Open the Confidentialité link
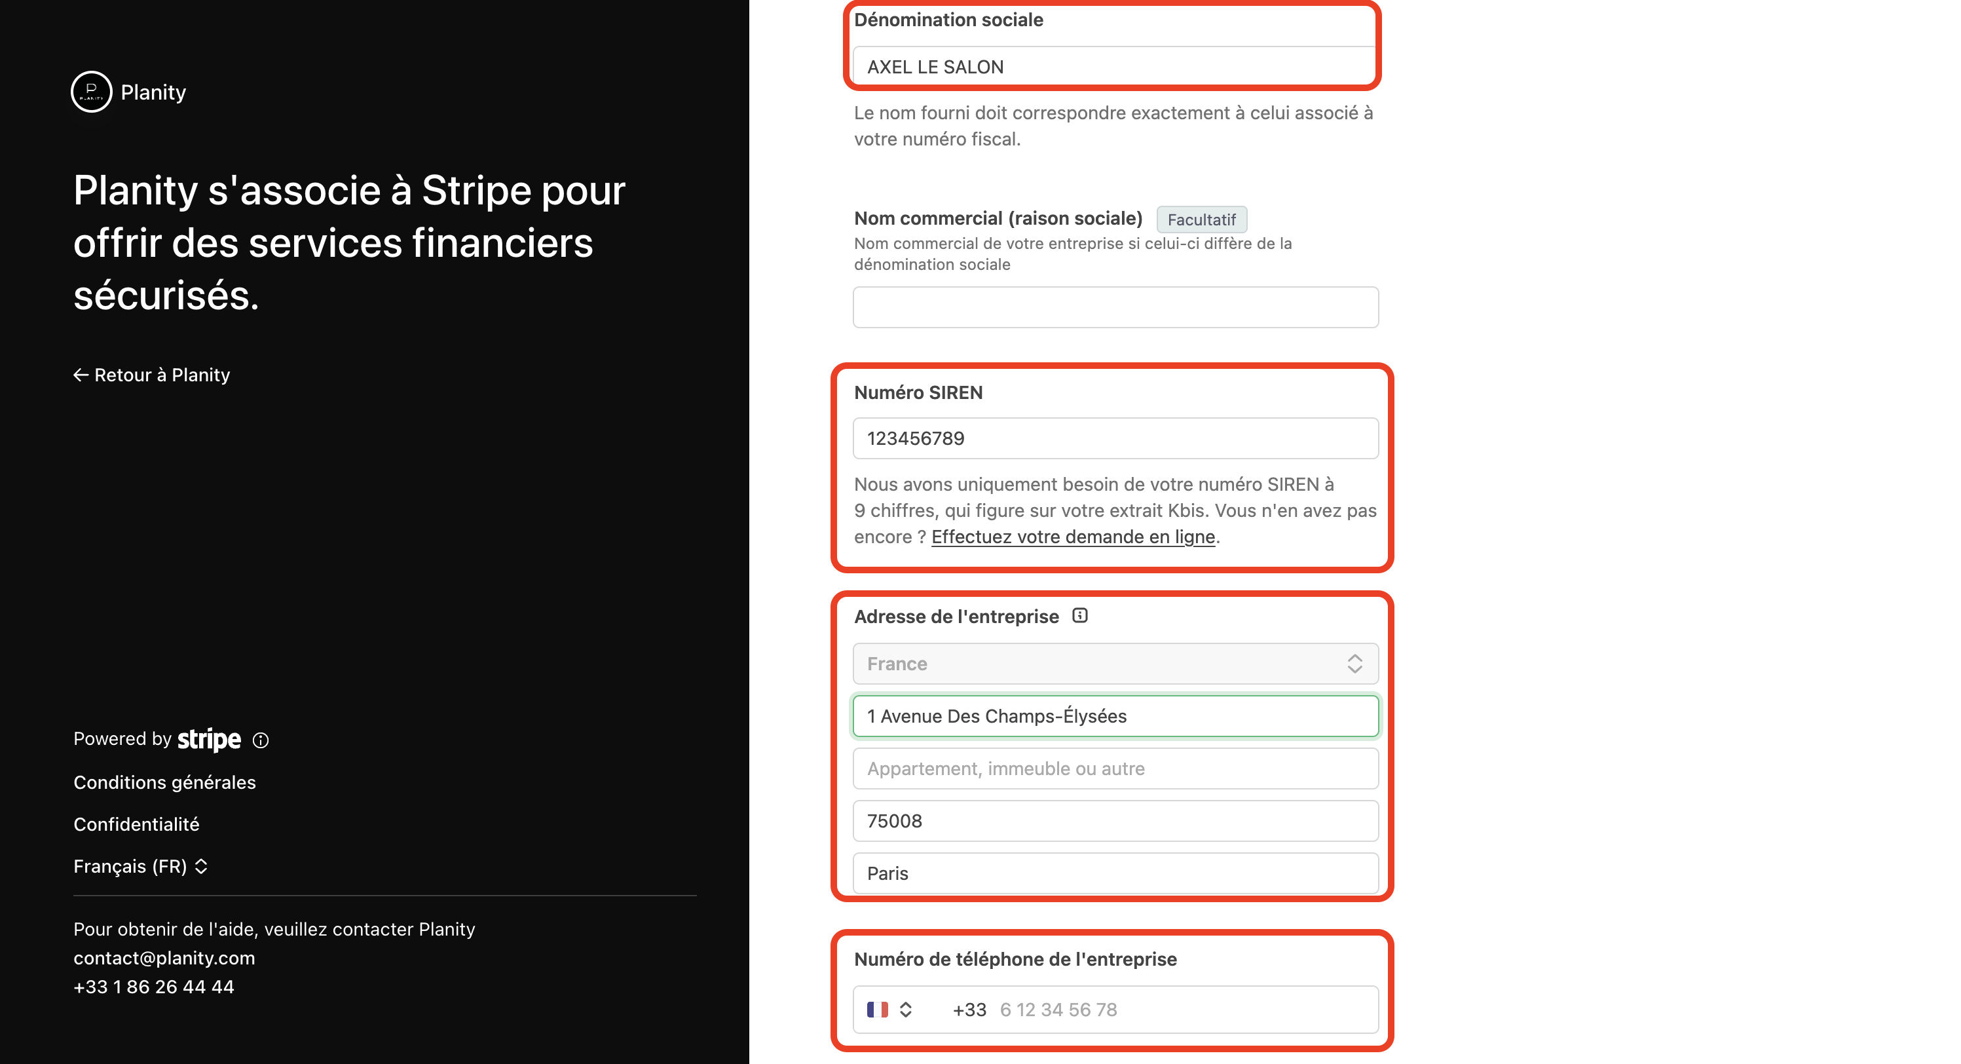Viewport: 1961px width, 1064px height. pyautogui.click(x=136, y=825)
